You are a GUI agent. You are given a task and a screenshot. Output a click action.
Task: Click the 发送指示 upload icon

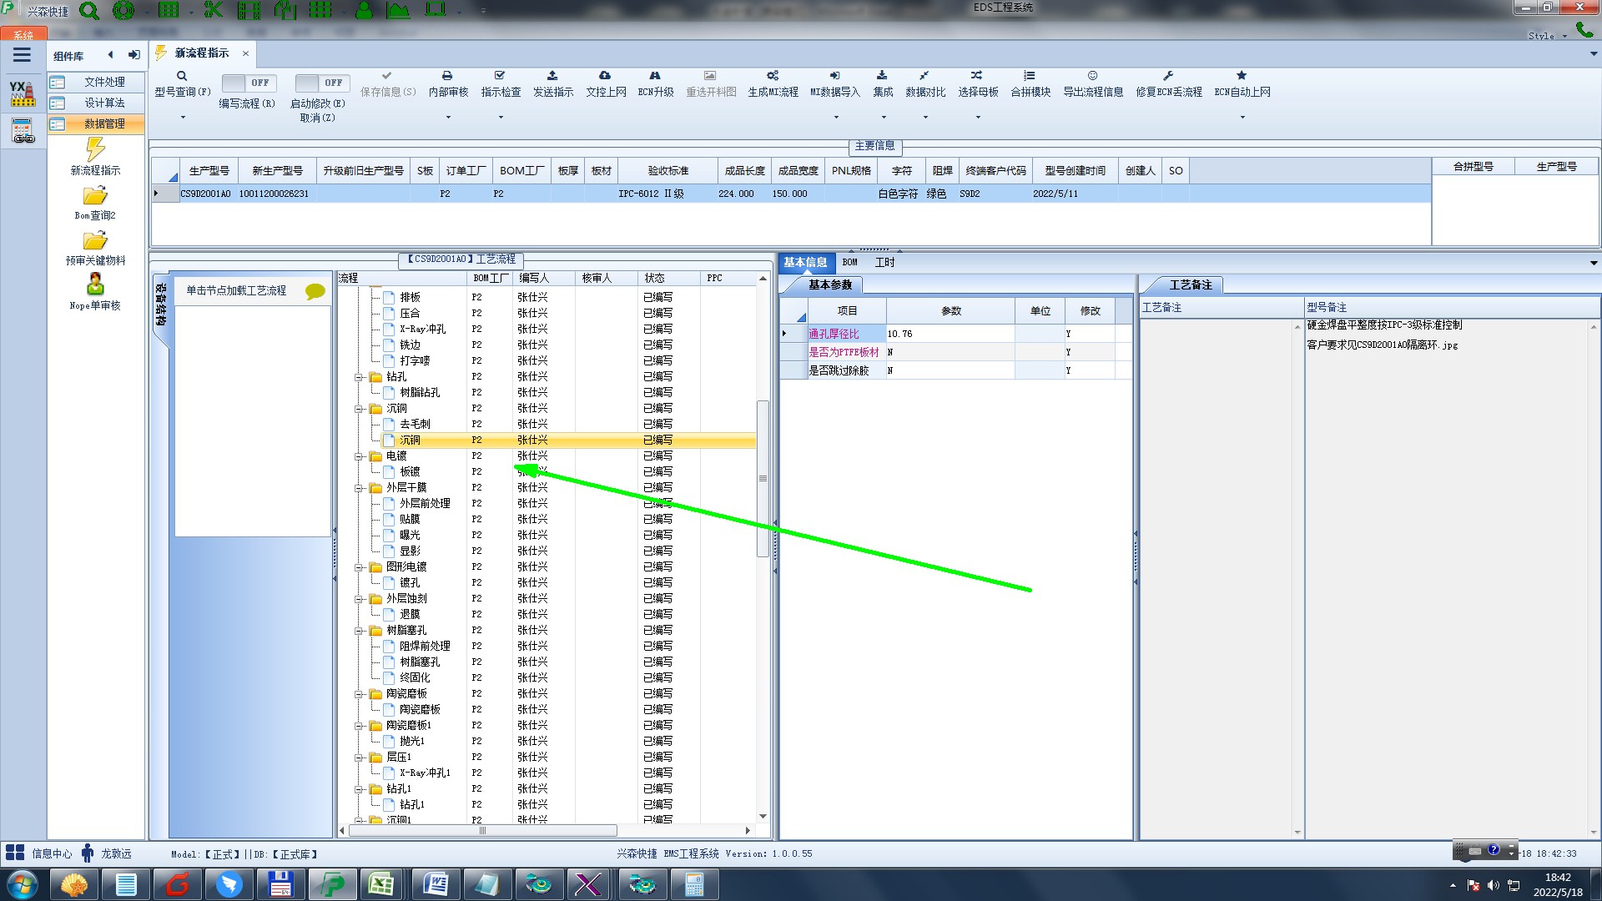(552, 76)
